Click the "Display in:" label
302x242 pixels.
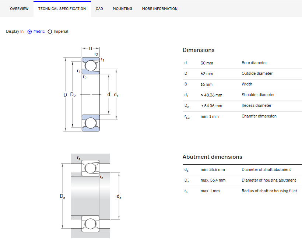pos(15,31)
